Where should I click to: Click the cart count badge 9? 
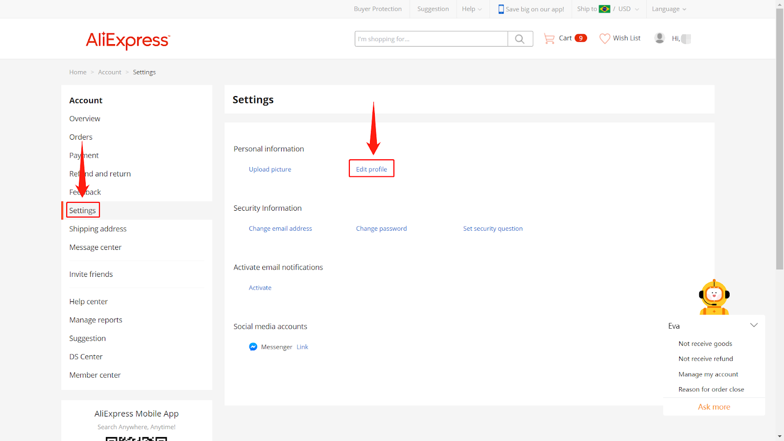581,38
